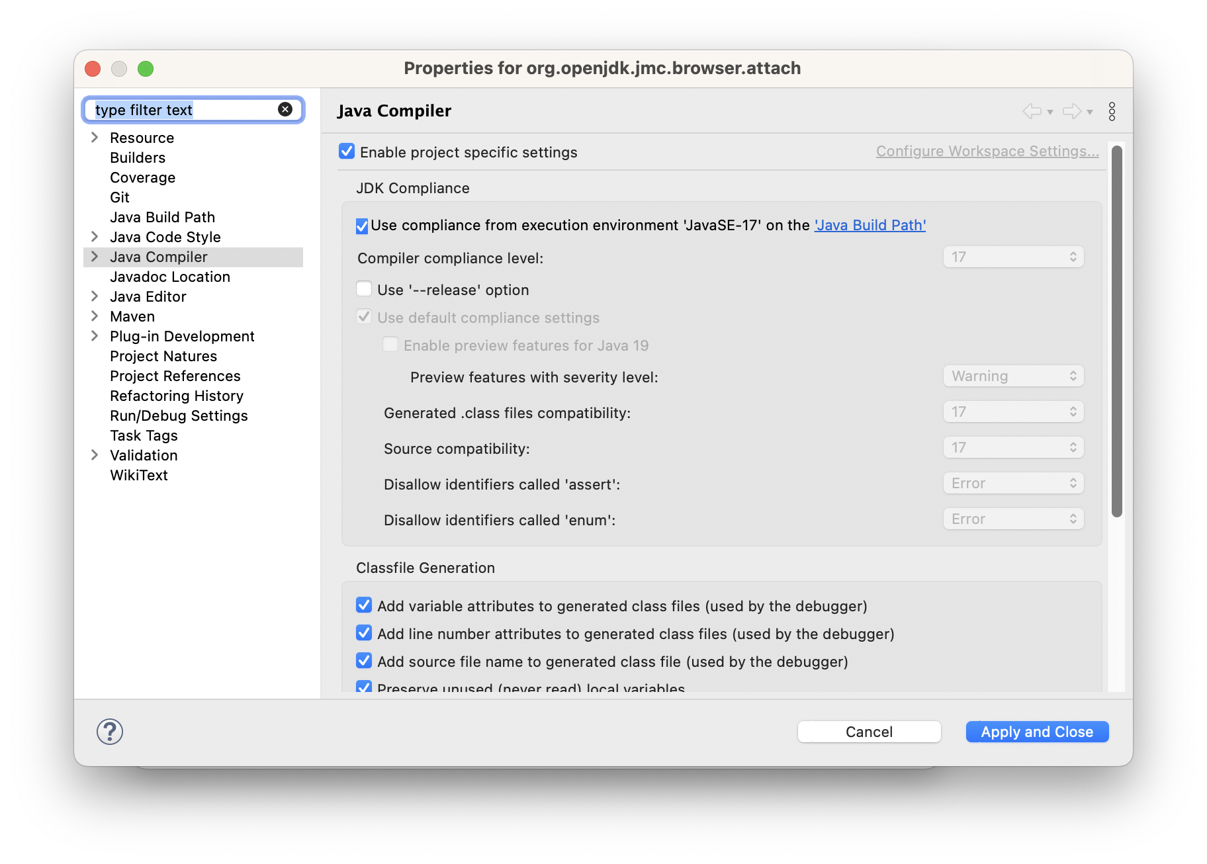Expand the Plug-in Development node

point(95,336)
